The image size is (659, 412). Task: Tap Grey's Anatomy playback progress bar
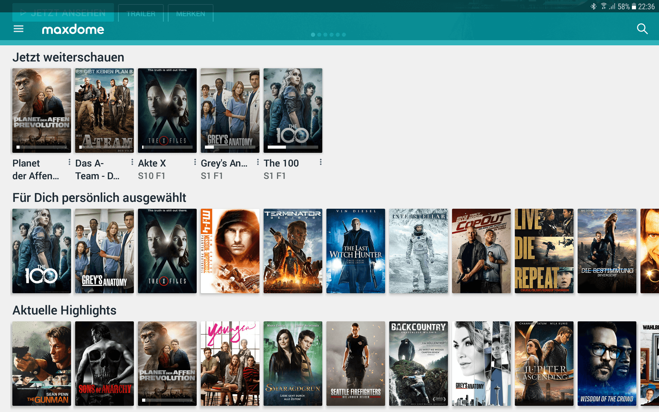tap(230, 147)
